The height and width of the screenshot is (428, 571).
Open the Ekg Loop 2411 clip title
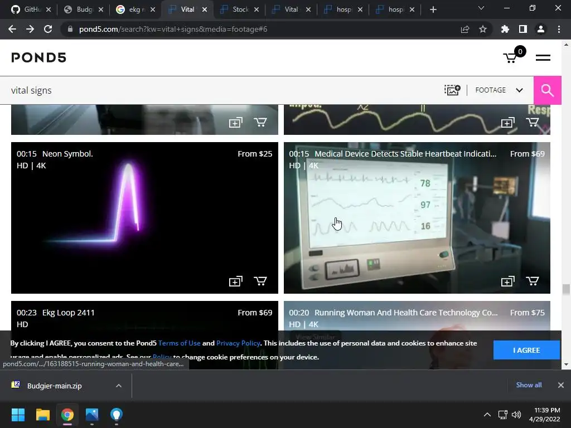69,313
